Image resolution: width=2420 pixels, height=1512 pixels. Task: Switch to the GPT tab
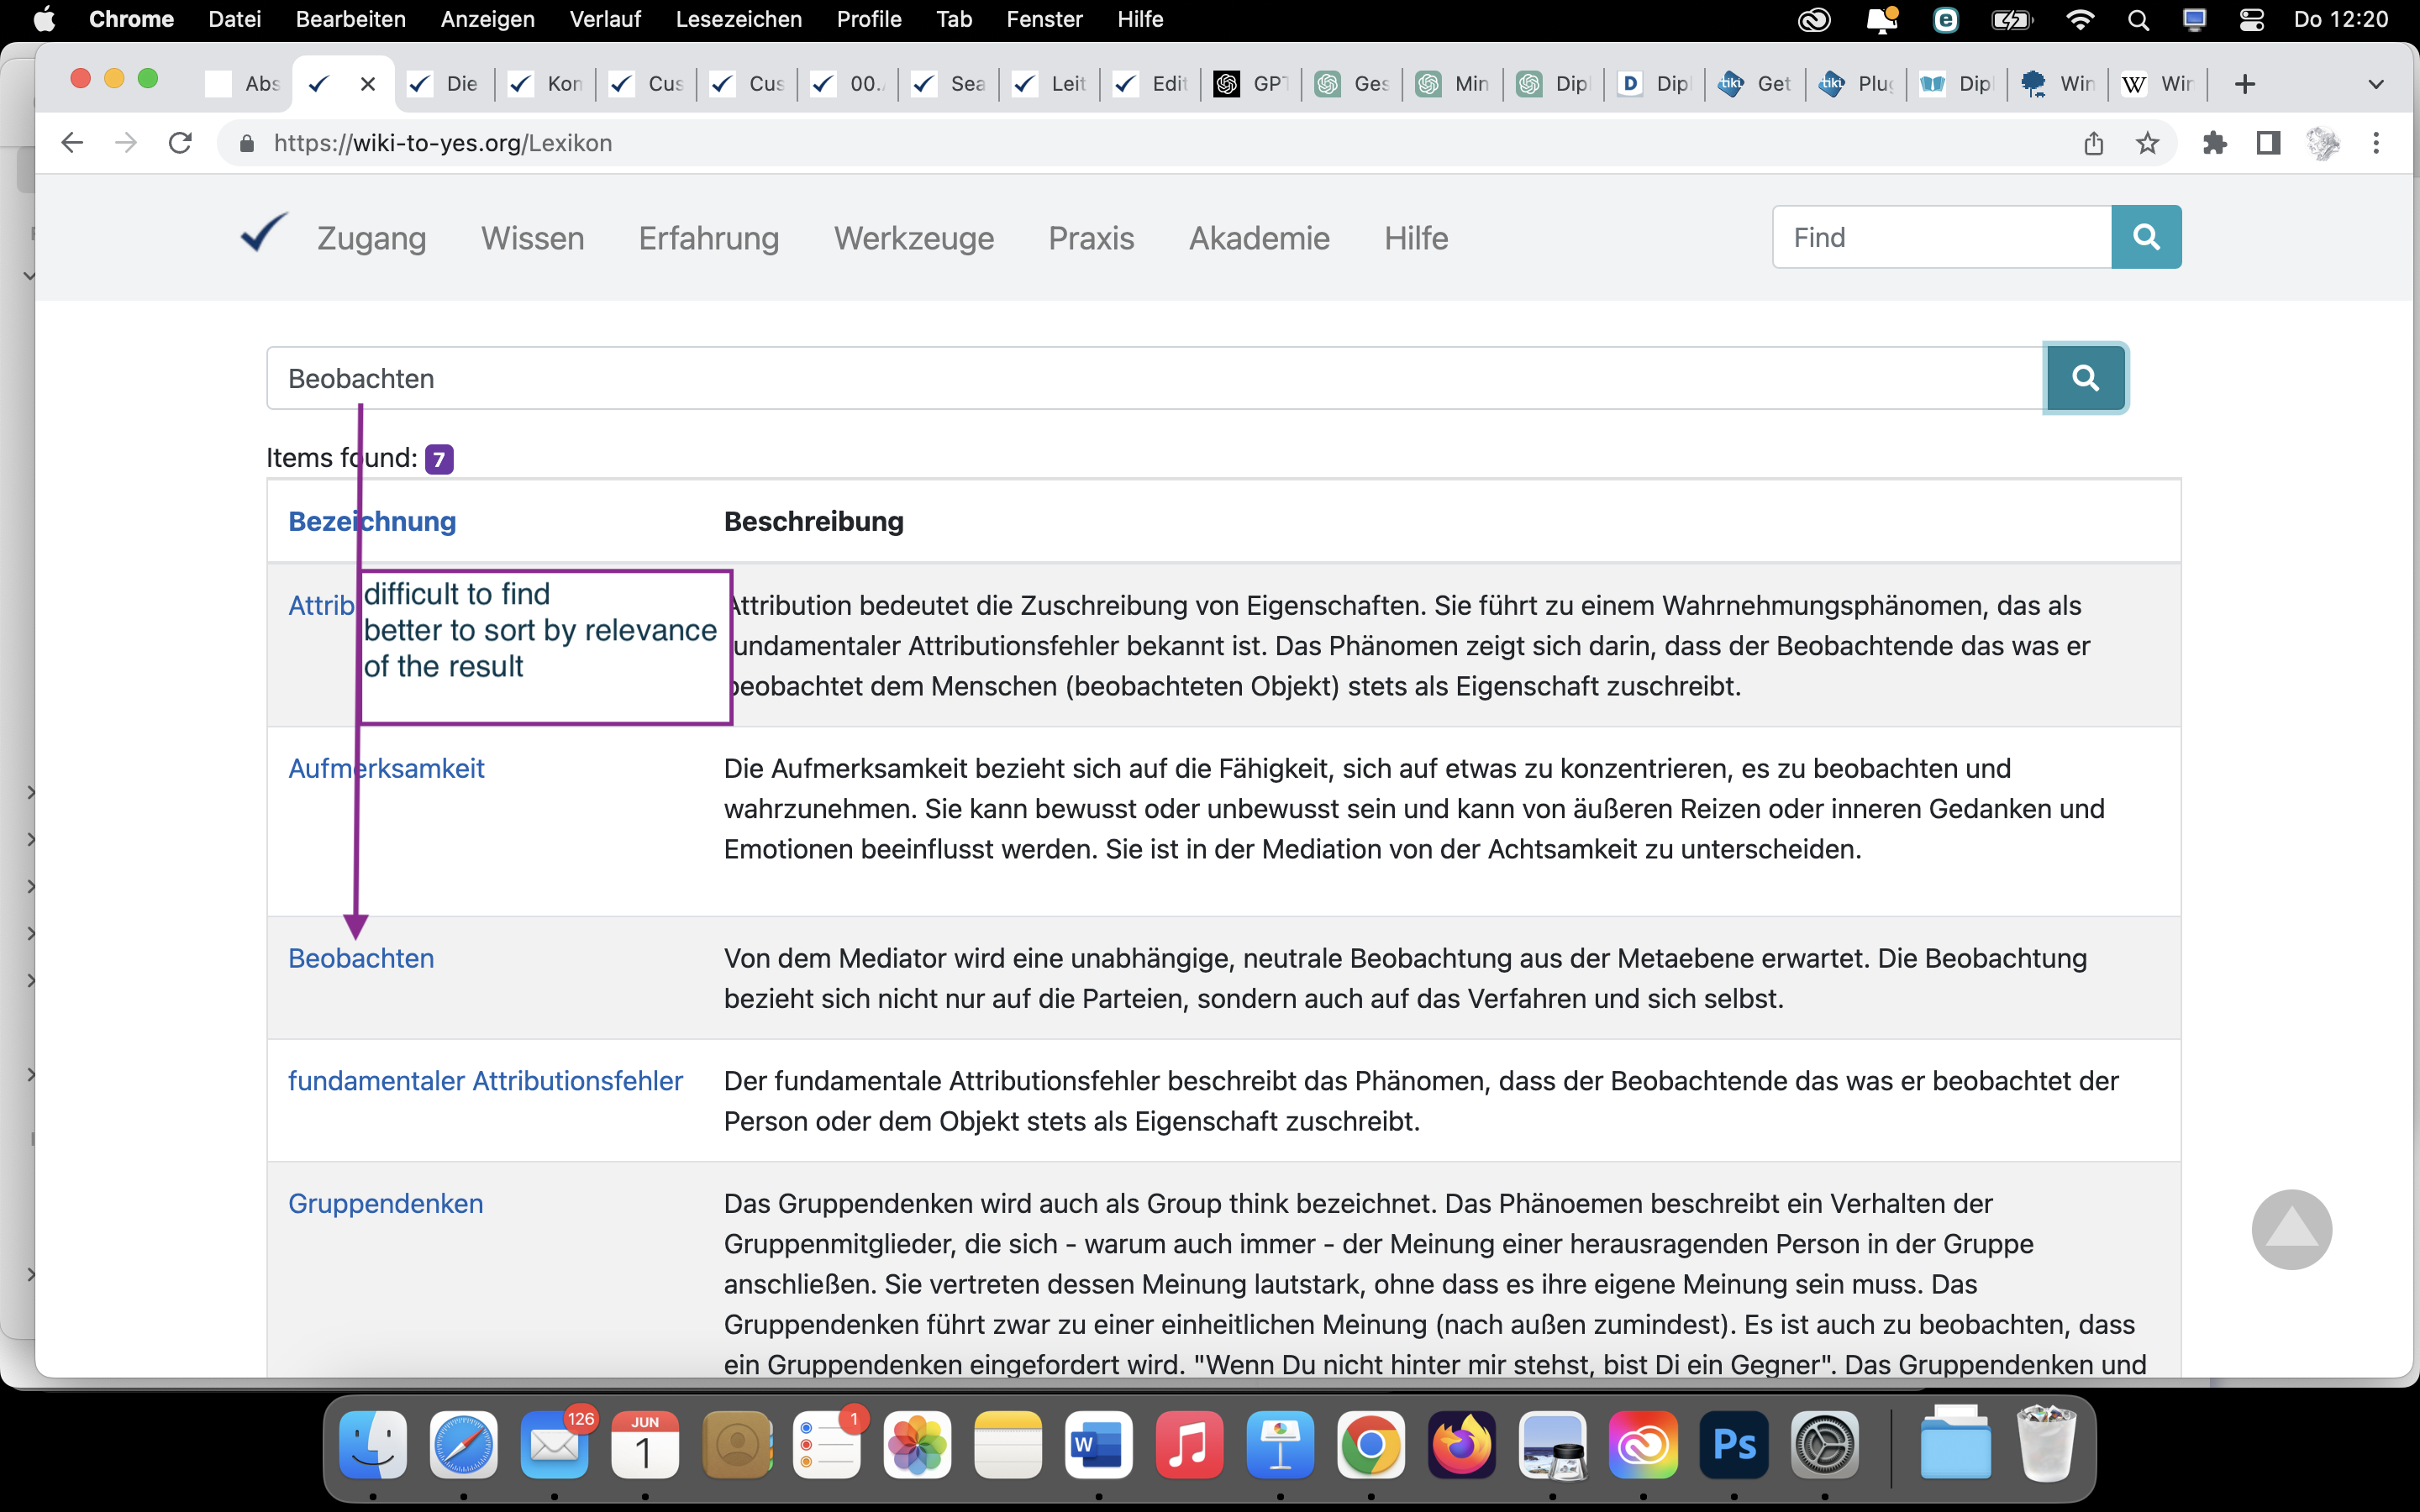[1252, 84]
